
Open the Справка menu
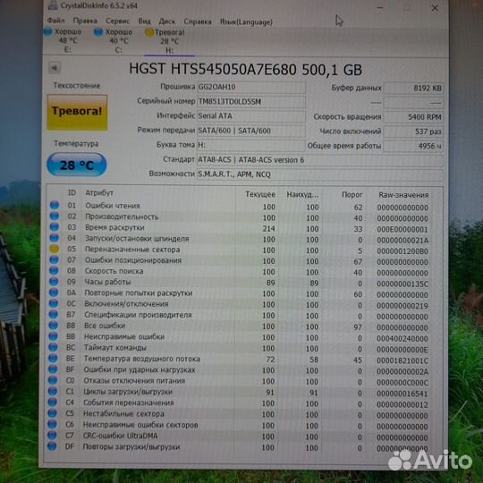point(198,21)
